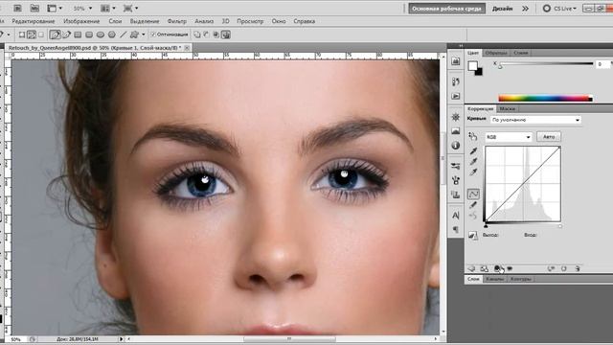Screen dimensions: 613x345
Task: Reset Curves adjustment to defaults
Action: (564, 268)
